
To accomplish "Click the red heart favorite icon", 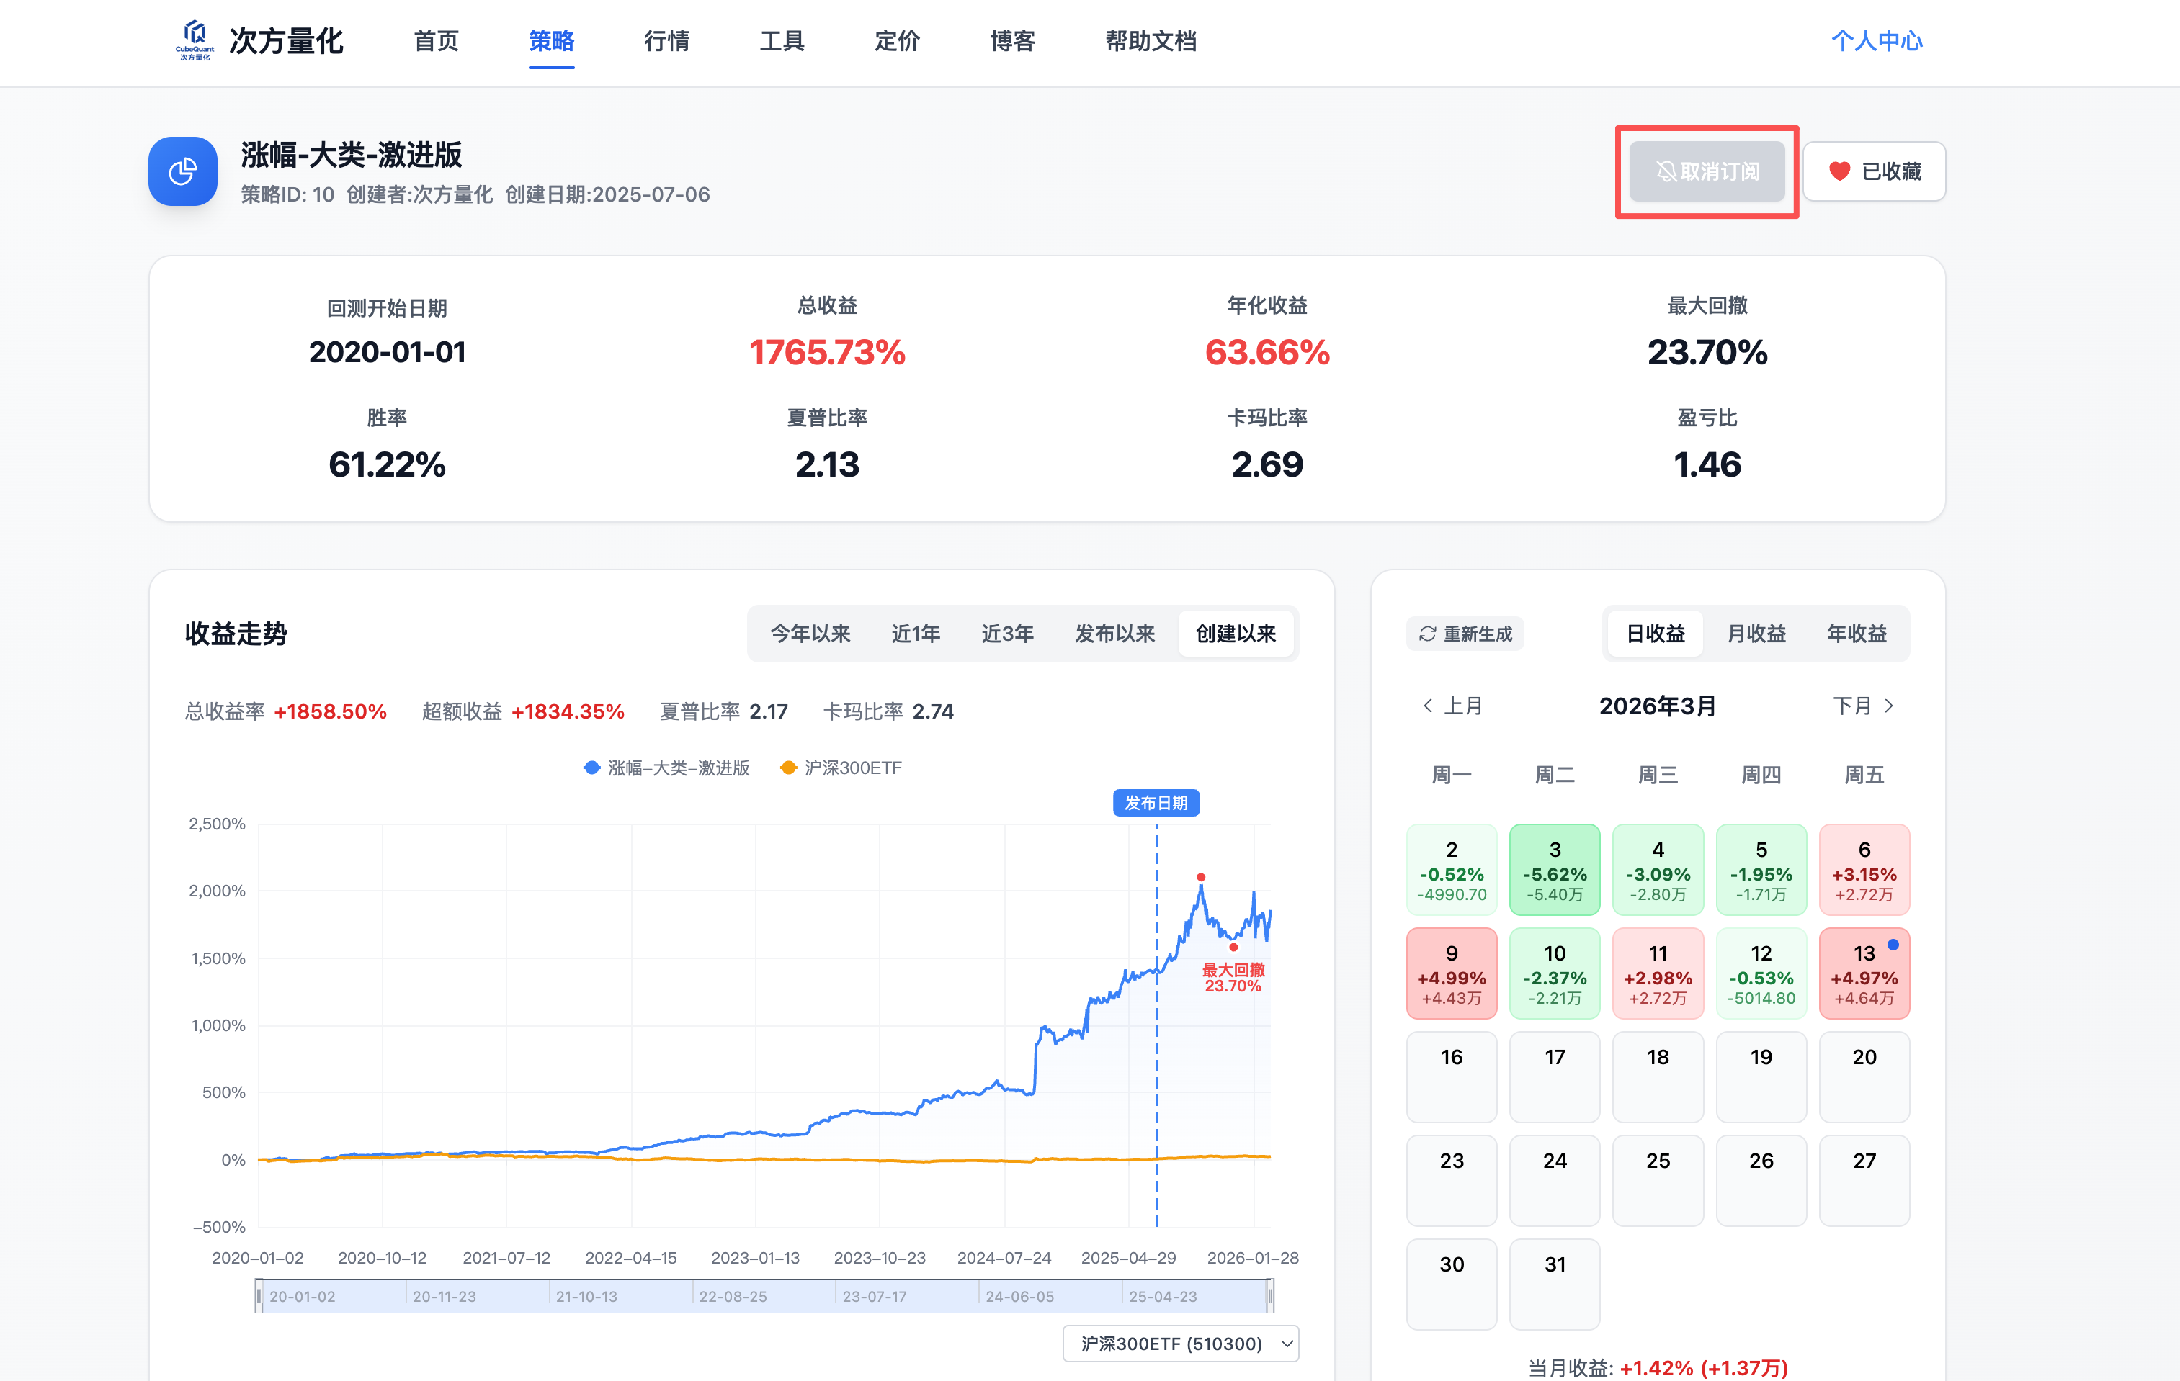I will 1839,171.
